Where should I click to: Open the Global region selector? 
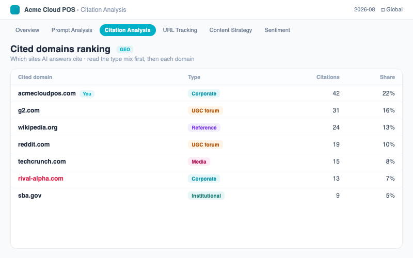point(392,9)
